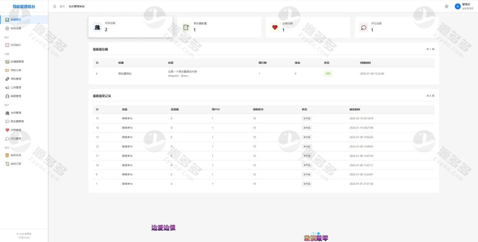Open 抽奖奖品 gift item

(x=16, y=155)
